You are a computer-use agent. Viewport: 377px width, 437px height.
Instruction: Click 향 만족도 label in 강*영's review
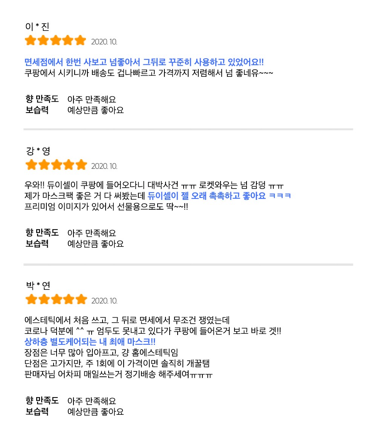(42, 233)
